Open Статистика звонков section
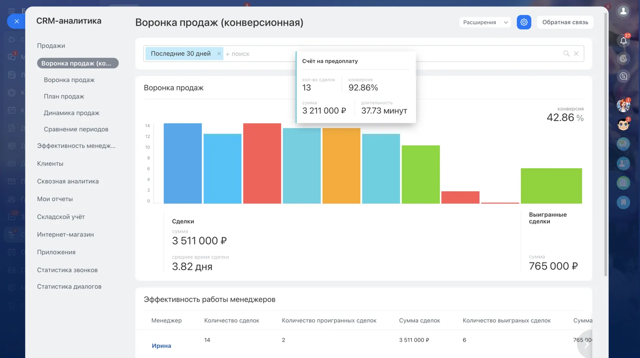Viewport: 640px width, 358px height. pyautogui.click(x=67, y=270)
